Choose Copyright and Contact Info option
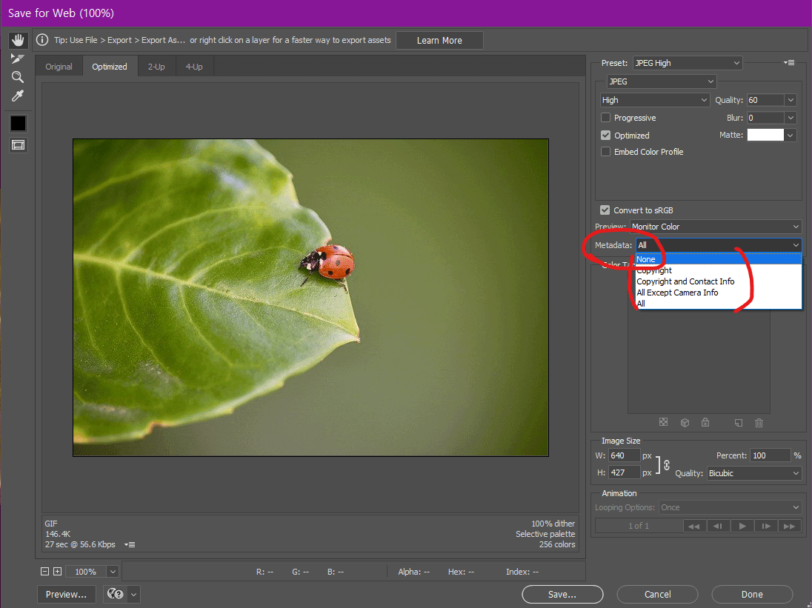The width and height of the screenshot is (812, 608). pyautogui.click(x=718, y=281)
